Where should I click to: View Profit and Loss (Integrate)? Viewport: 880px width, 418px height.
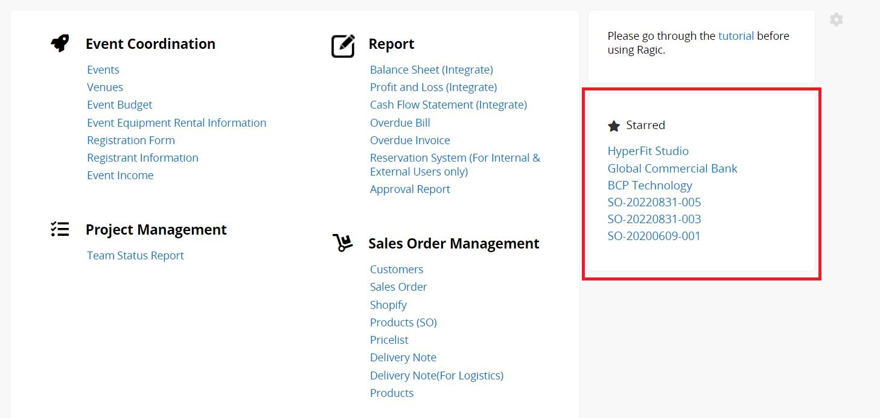pos(433,87)
